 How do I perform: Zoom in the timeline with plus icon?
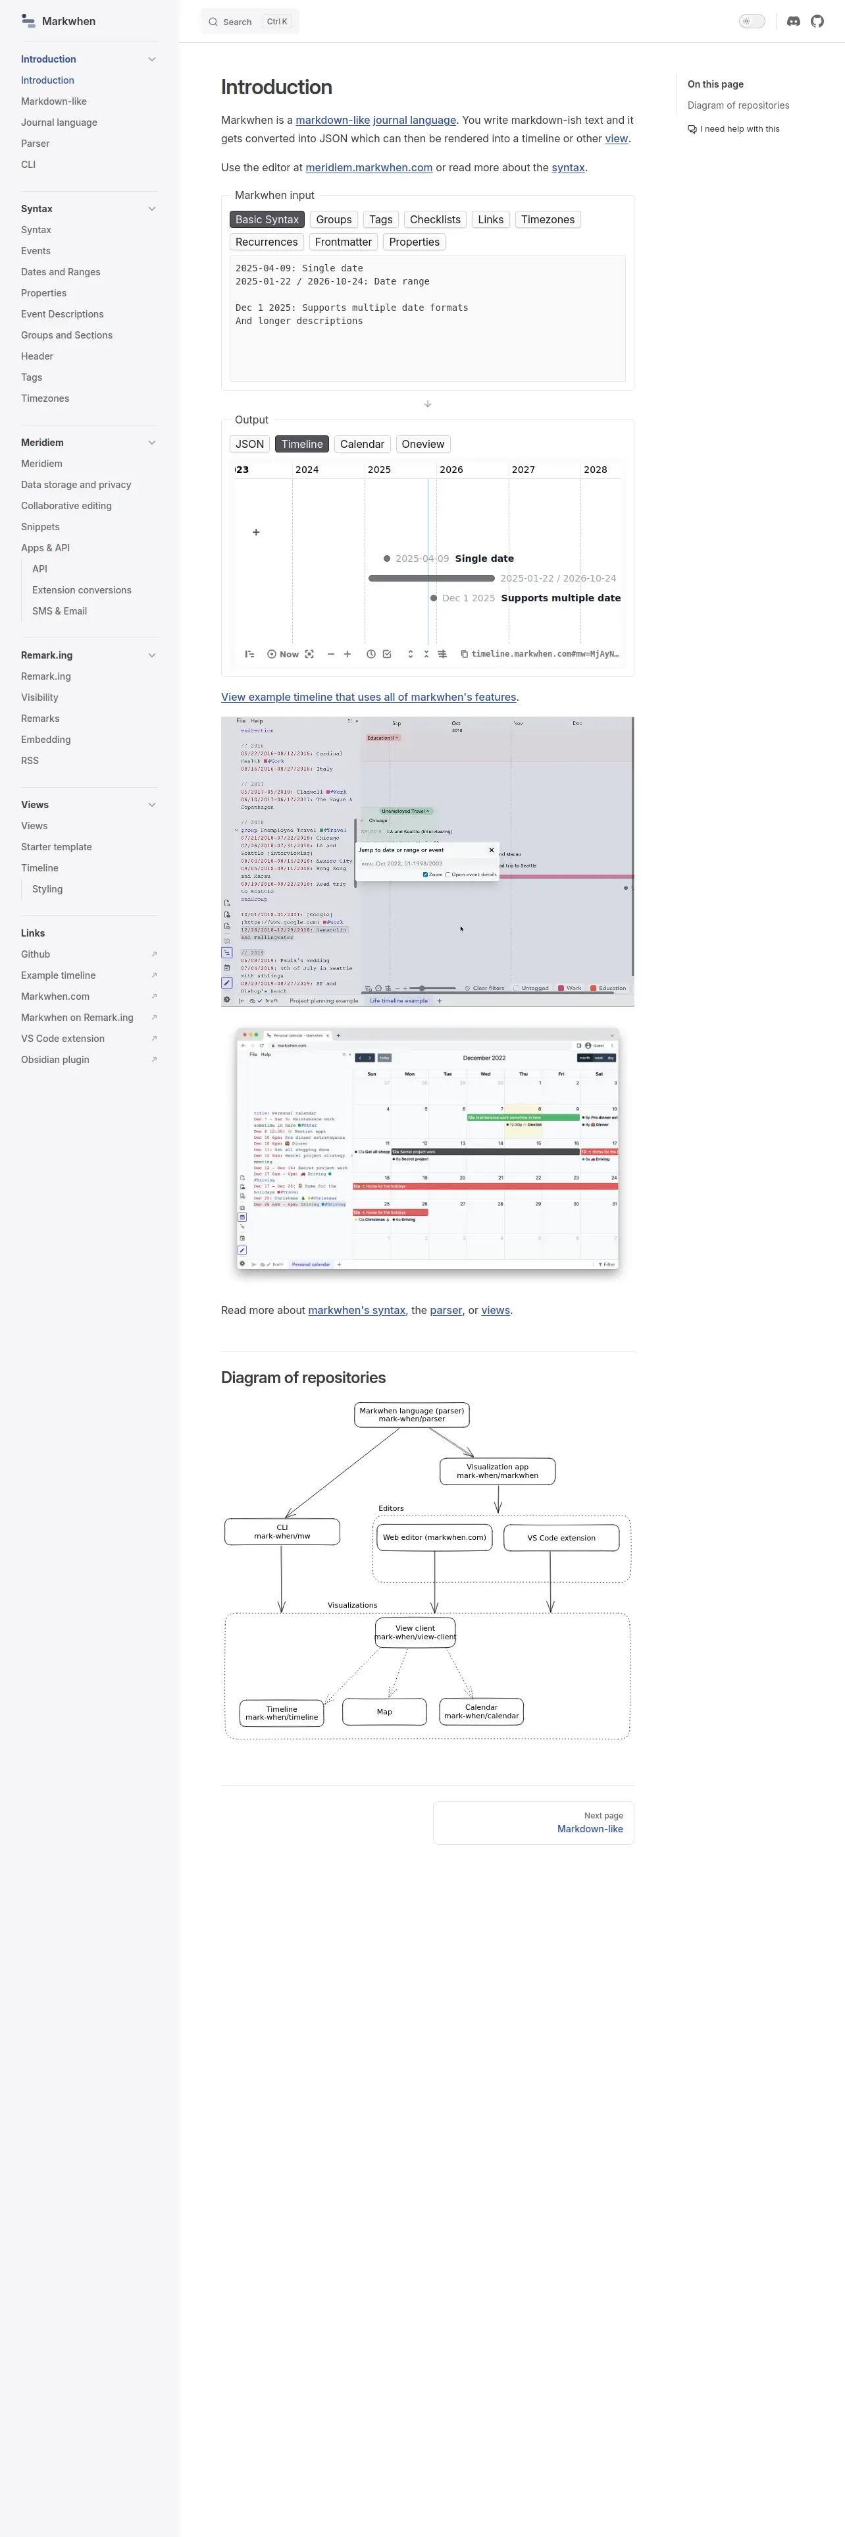347,654
